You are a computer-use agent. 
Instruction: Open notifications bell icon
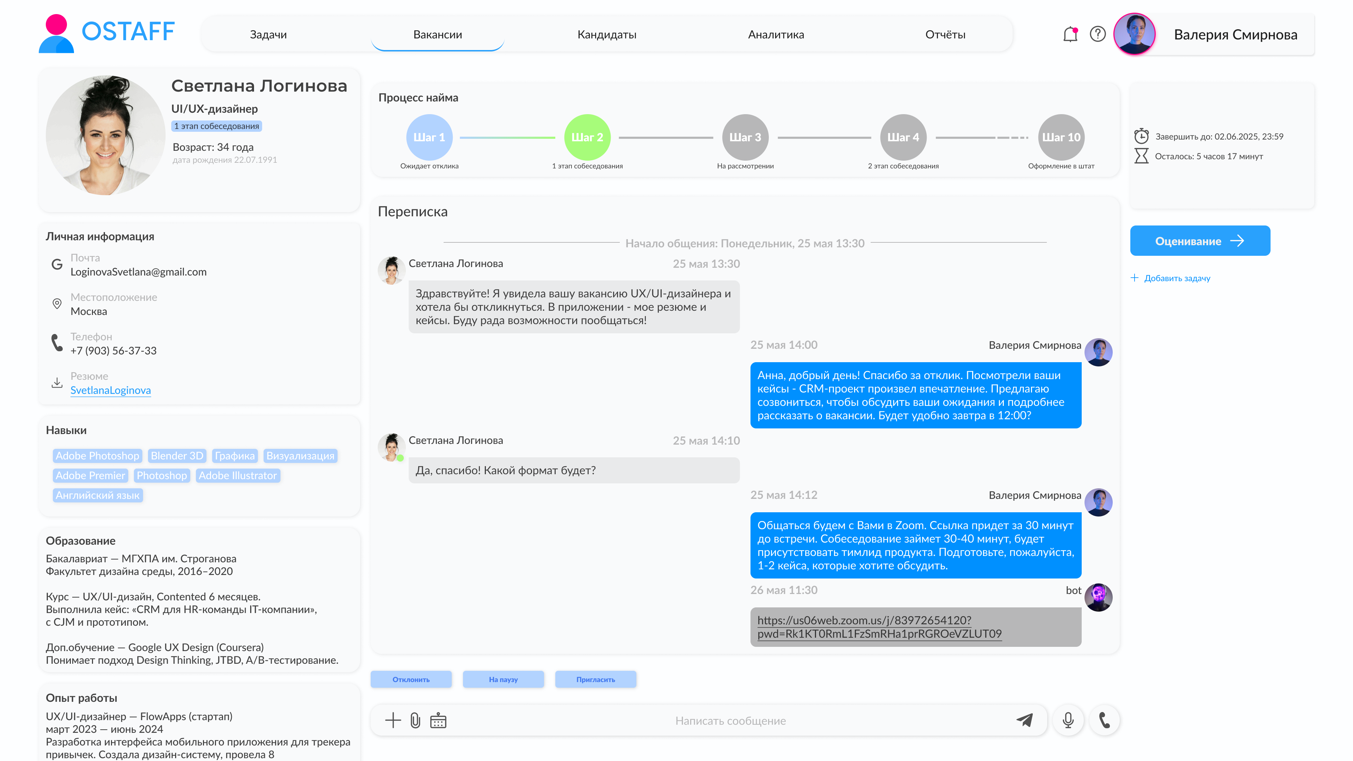(1070, 34)
